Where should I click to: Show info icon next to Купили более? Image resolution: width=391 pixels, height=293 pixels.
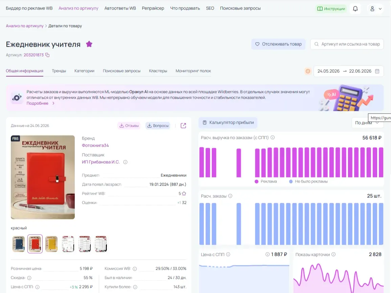tap(135, 287)
